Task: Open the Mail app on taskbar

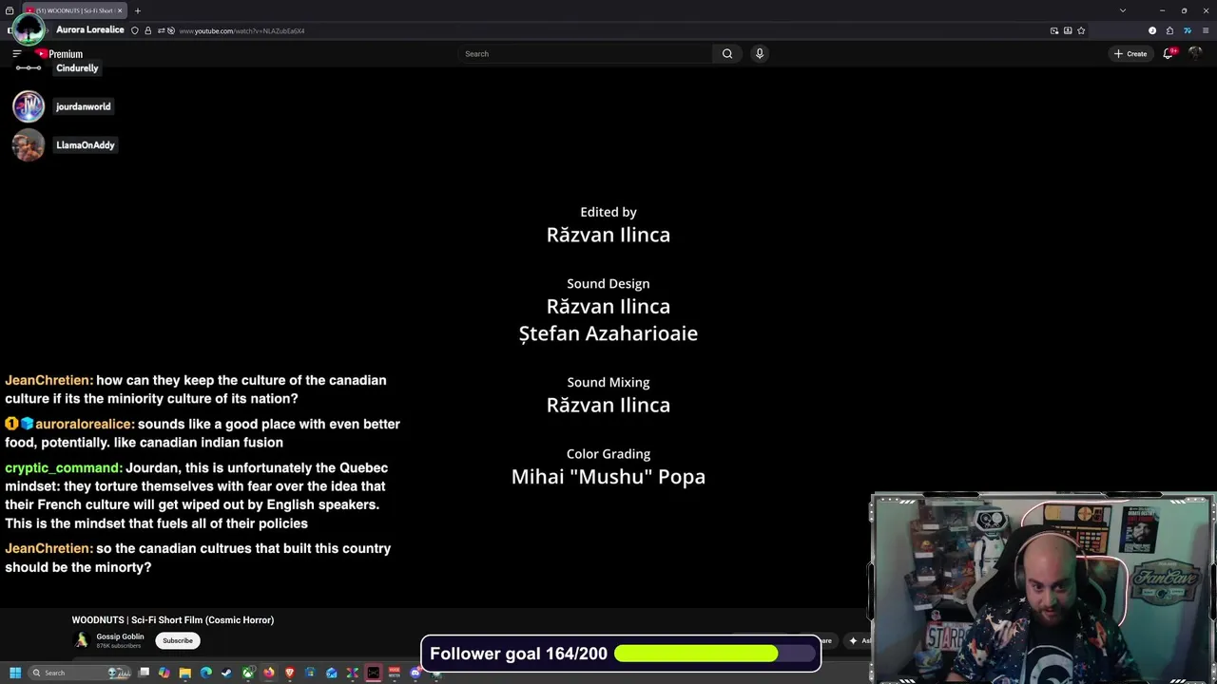Action: [331, 673]
